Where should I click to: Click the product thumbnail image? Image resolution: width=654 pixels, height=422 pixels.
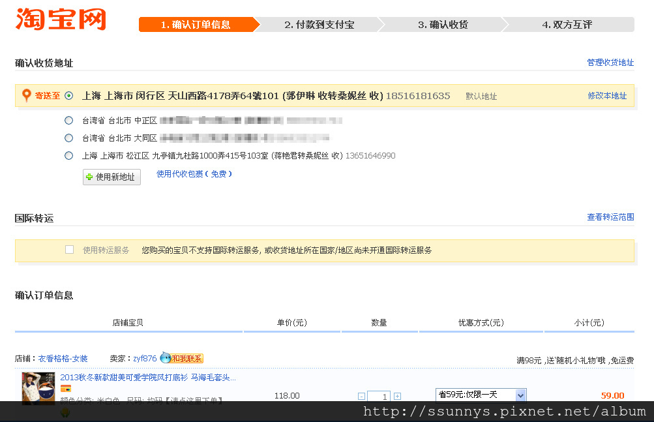38,388
